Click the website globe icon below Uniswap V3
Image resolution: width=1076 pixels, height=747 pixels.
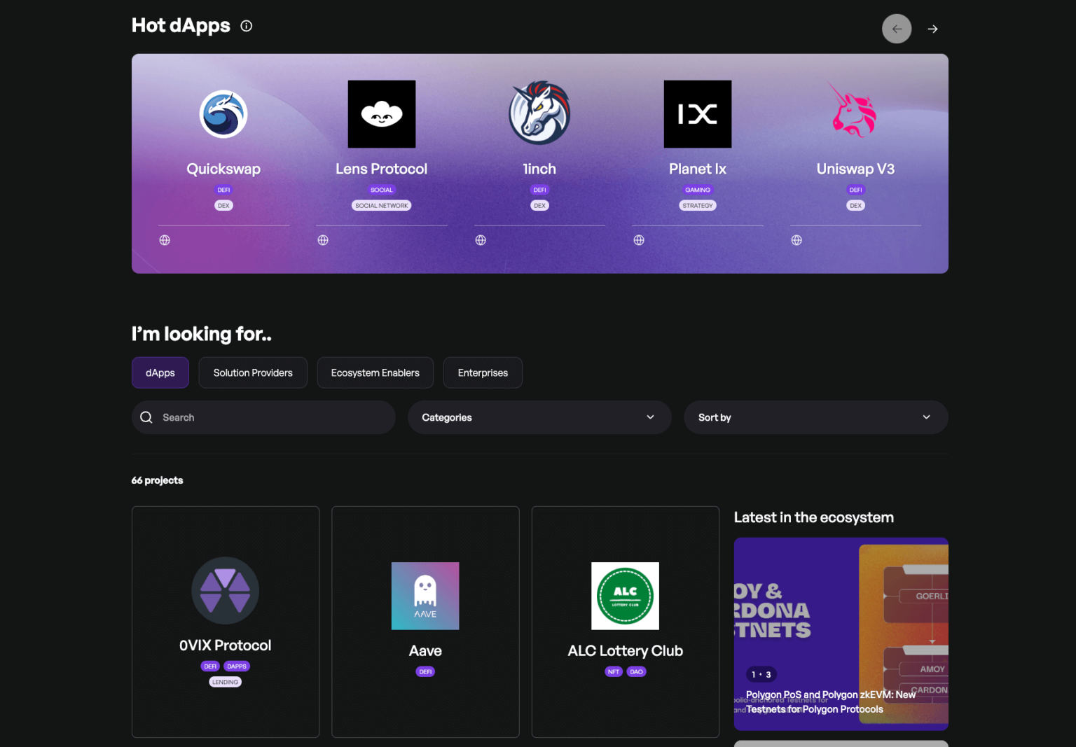coord(796,239)
